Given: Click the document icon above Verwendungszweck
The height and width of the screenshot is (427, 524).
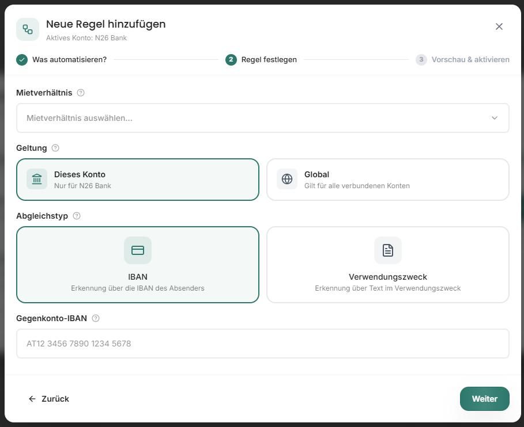Looking at the screenshot, I should 388,250.
